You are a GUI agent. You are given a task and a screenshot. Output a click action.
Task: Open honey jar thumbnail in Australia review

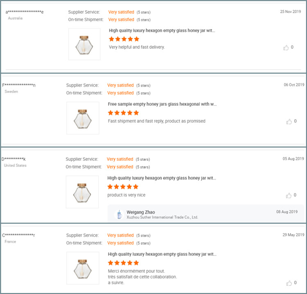point(84,44)
